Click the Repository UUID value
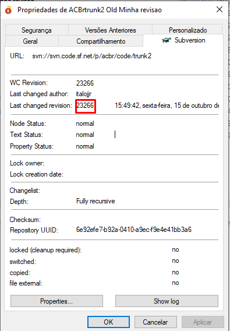Image resolution: width=230 pixels, height=331 pixels. (x=134, y=230)
